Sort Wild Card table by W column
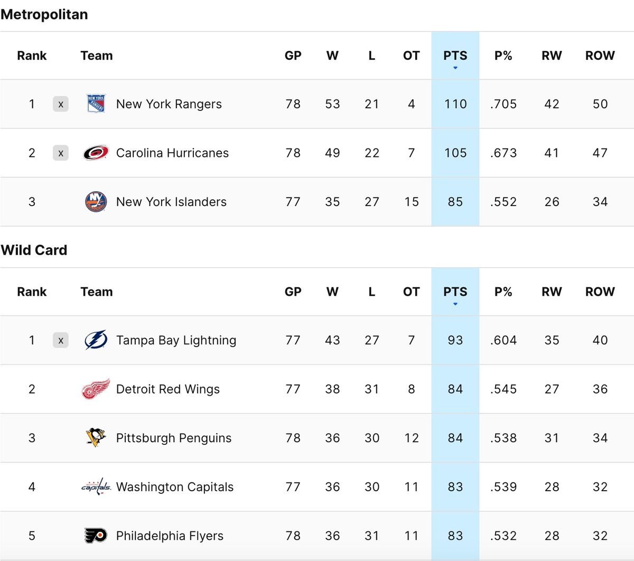Viewport: 634px width, 561px height. point(332,292)
